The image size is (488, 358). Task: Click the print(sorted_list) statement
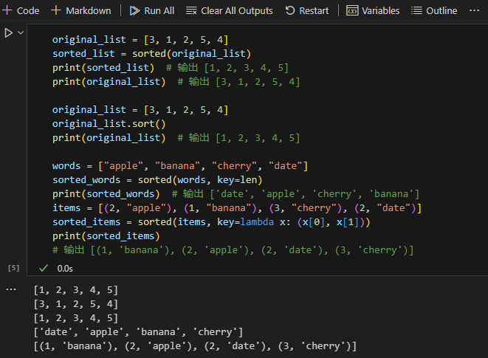(103, 68)
